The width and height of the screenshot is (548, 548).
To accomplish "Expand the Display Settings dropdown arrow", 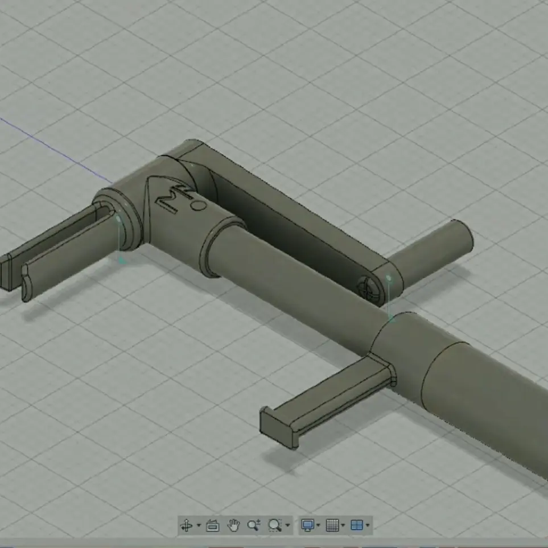I will 318,525.
